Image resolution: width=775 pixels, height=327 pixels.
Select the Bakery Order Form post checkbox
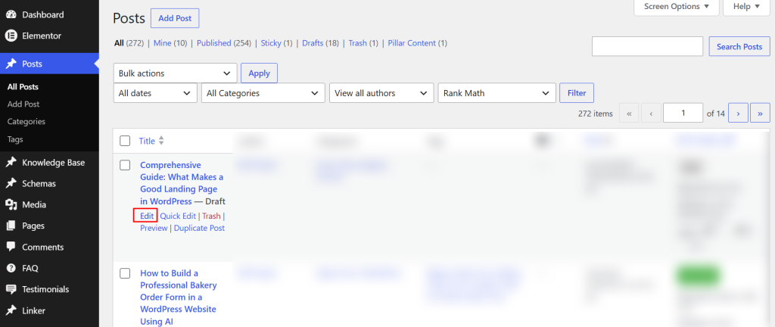(x=125, y=273)
